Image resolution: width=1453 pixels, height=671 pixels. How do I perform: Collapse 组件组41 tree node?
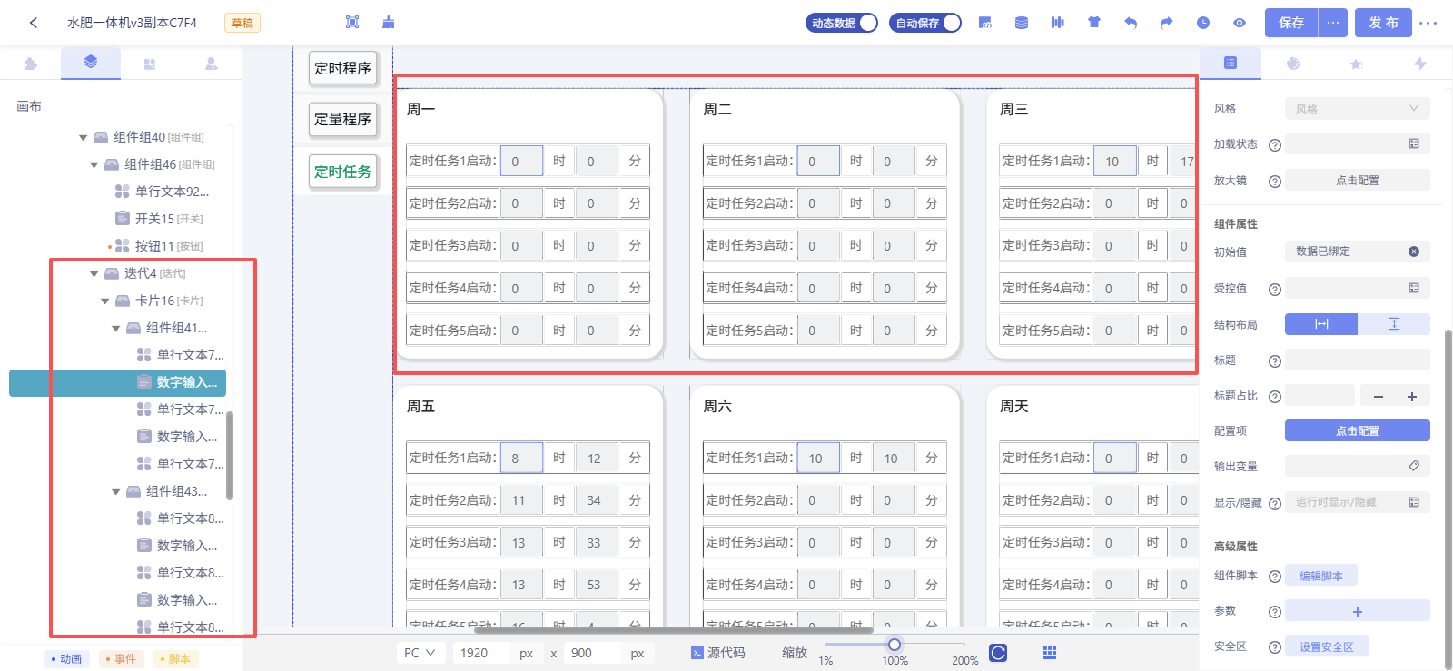[116, 329]
